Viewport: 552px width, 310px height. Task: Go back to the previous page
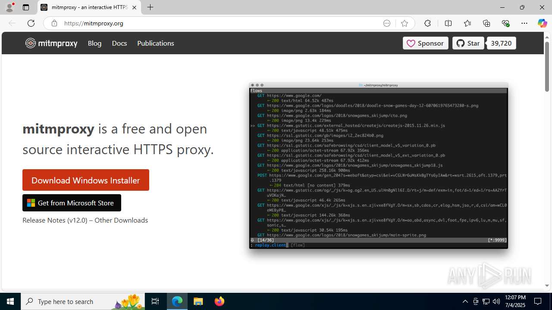pos(12,23)
